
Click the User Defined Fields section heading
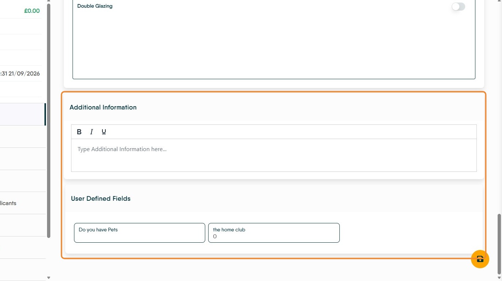(101, 199)
